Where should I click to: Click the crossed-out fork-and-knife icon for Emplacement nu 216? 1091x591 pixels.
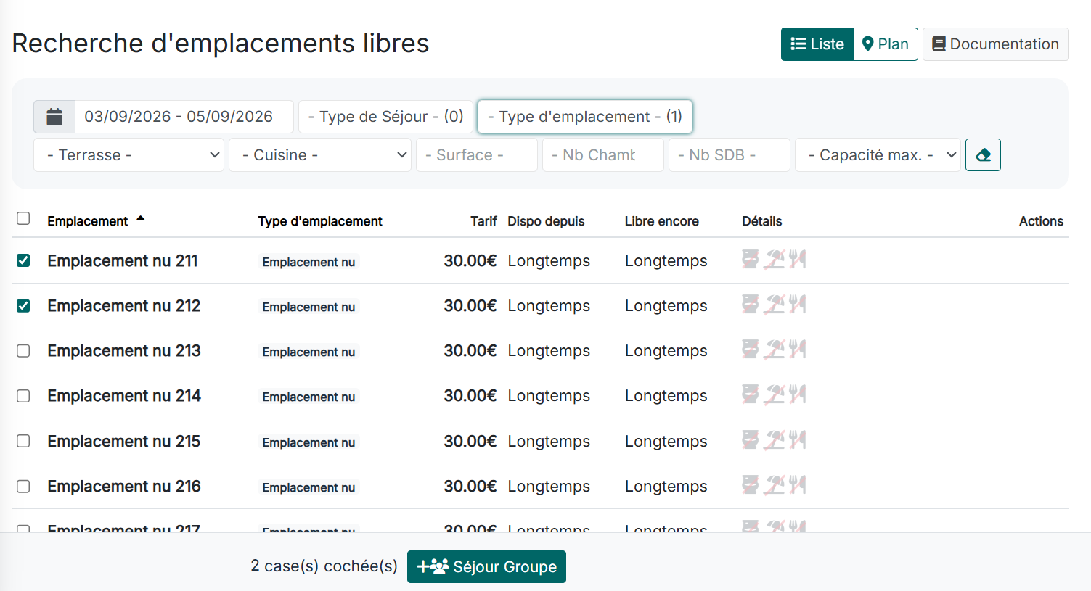click(798, 485)
